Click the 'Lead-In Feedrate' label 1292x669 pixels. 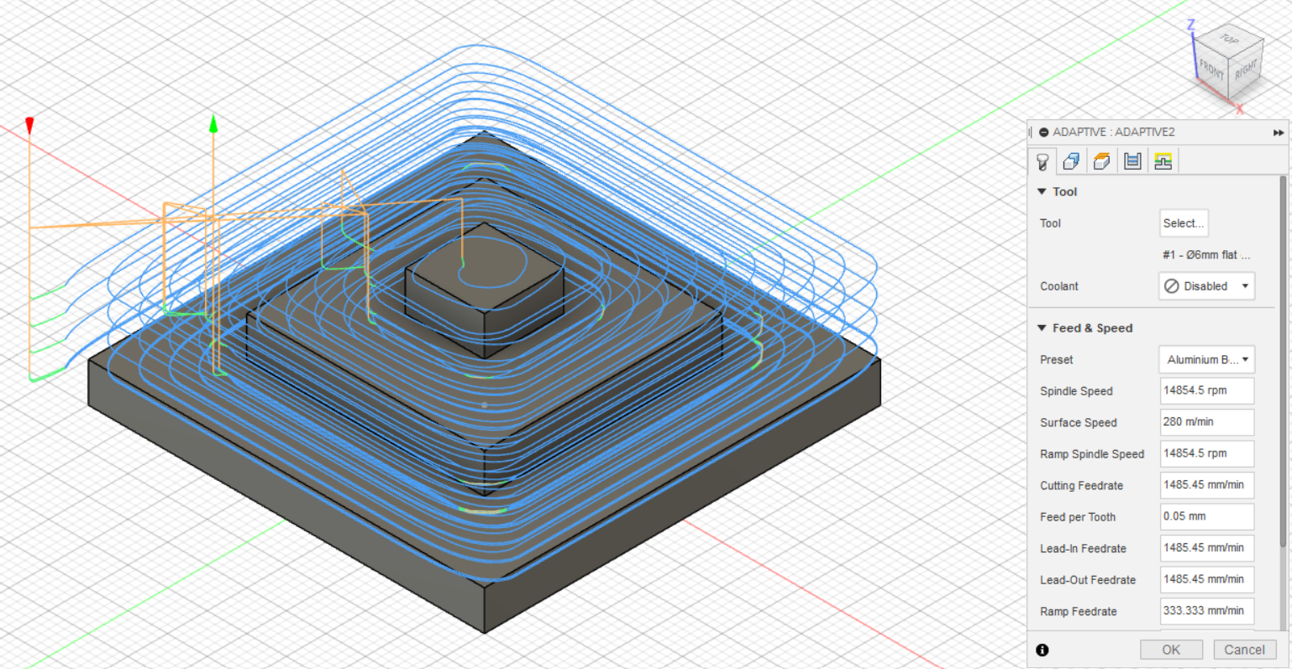(x=1083, y=548)
